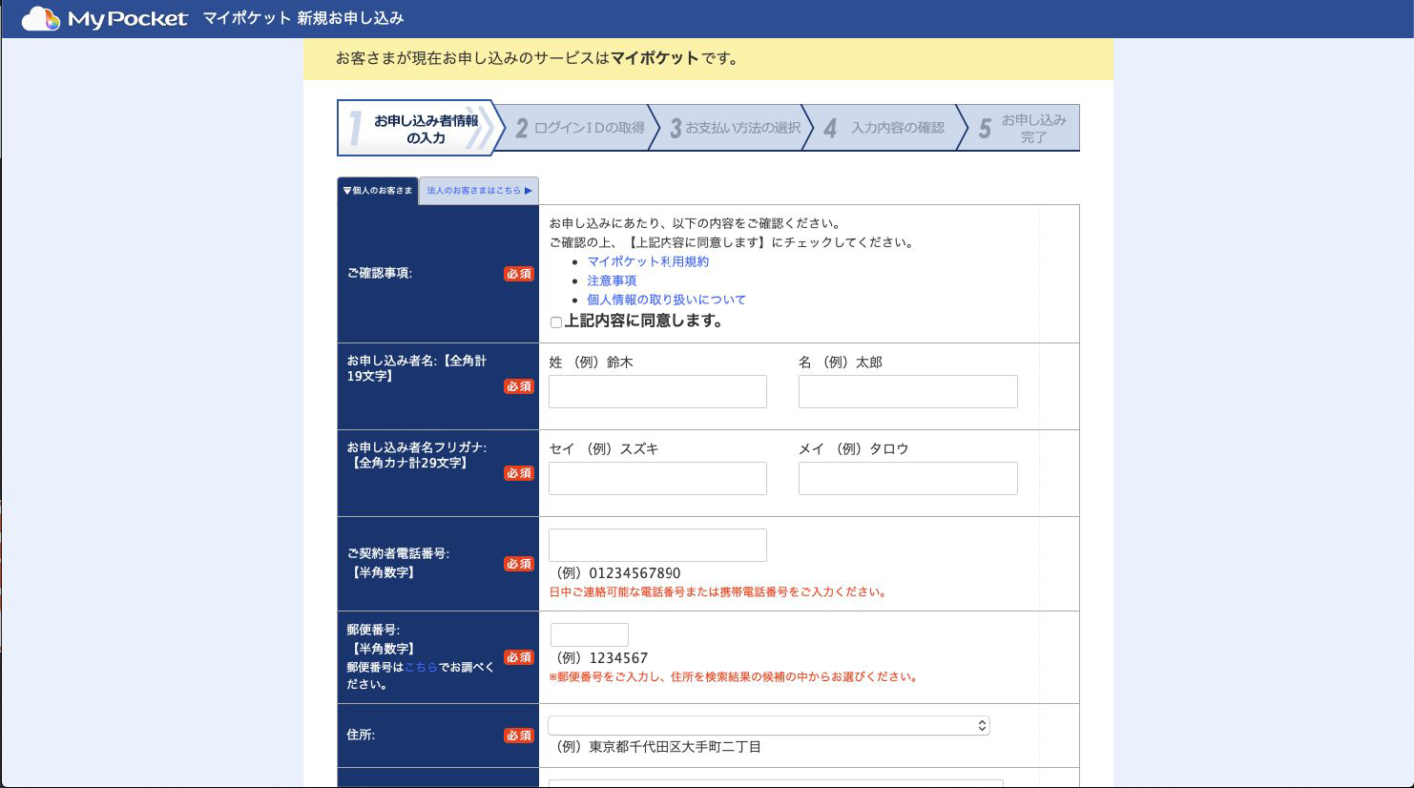Click the example text 01234567890
Image resolution: width=1414 pixels, height=788 pixels.
[634, 573]
